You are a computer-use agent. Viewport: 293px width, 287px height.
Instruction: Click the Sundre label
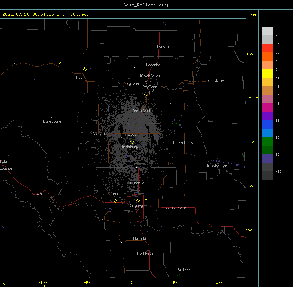(x=99, y=133)
